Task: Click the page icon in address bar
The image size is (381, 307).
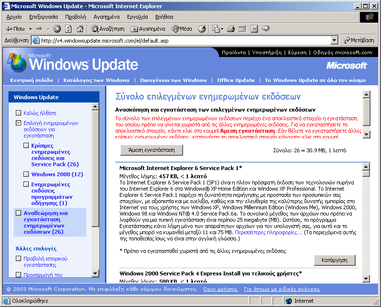Action: pos(36,40)
